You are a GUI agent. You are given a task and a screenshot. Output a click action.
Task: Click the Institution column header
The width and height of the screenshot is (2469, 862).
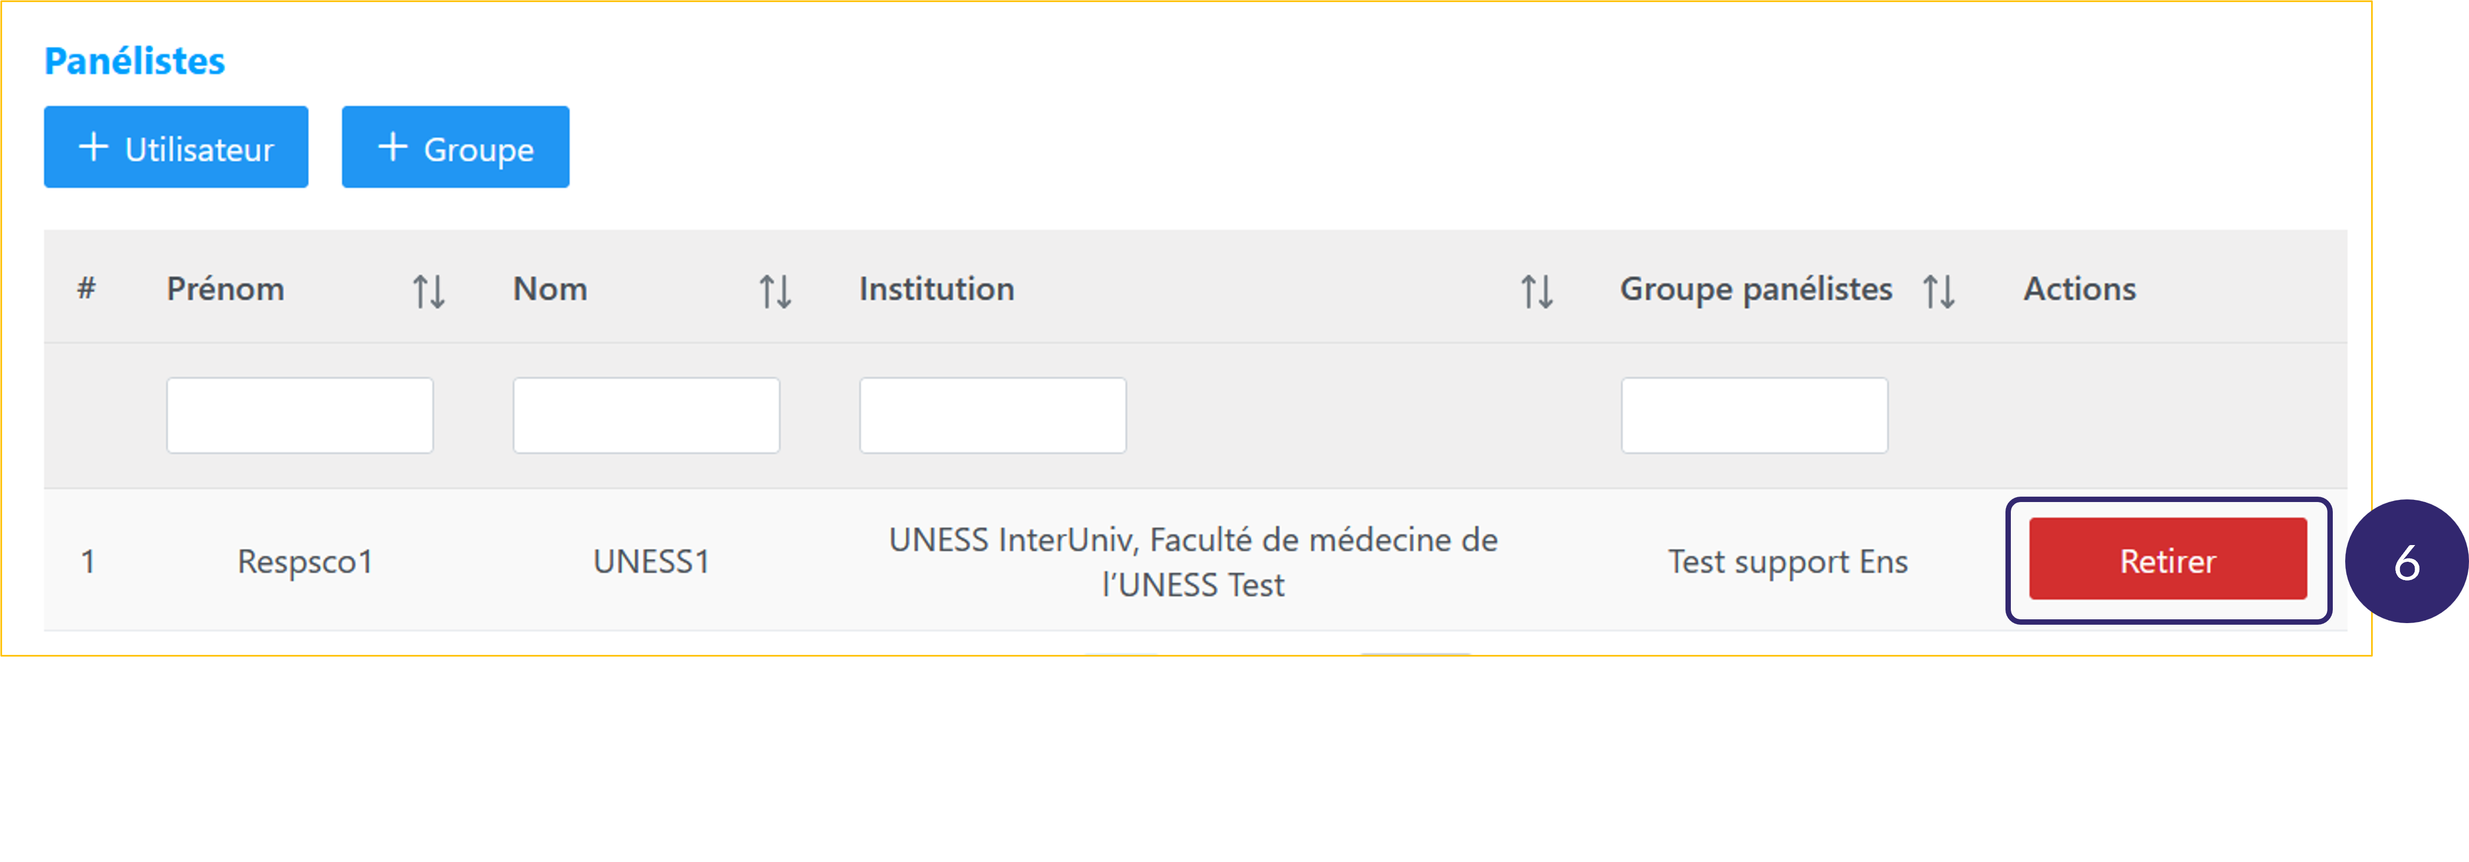(x=936, y=289)
